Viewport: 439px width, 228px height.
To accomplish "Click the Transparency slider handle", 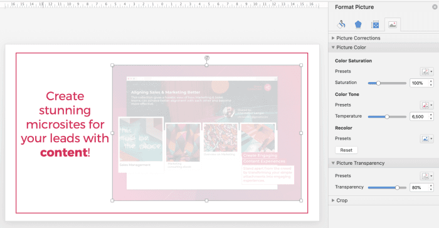I will 397,187.
